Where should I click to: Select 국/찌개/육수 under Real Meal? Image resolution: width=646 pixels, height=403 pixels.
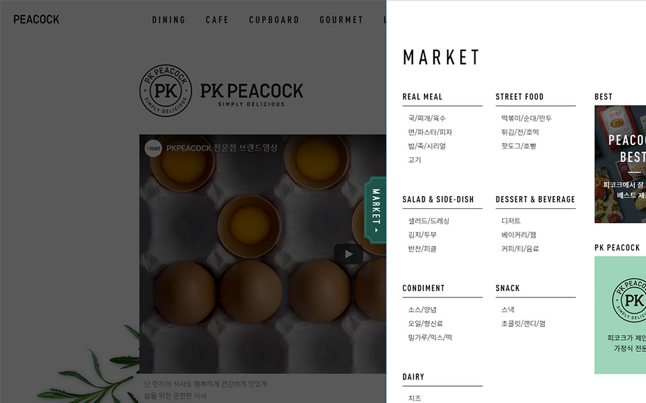(x=427, y=118)
